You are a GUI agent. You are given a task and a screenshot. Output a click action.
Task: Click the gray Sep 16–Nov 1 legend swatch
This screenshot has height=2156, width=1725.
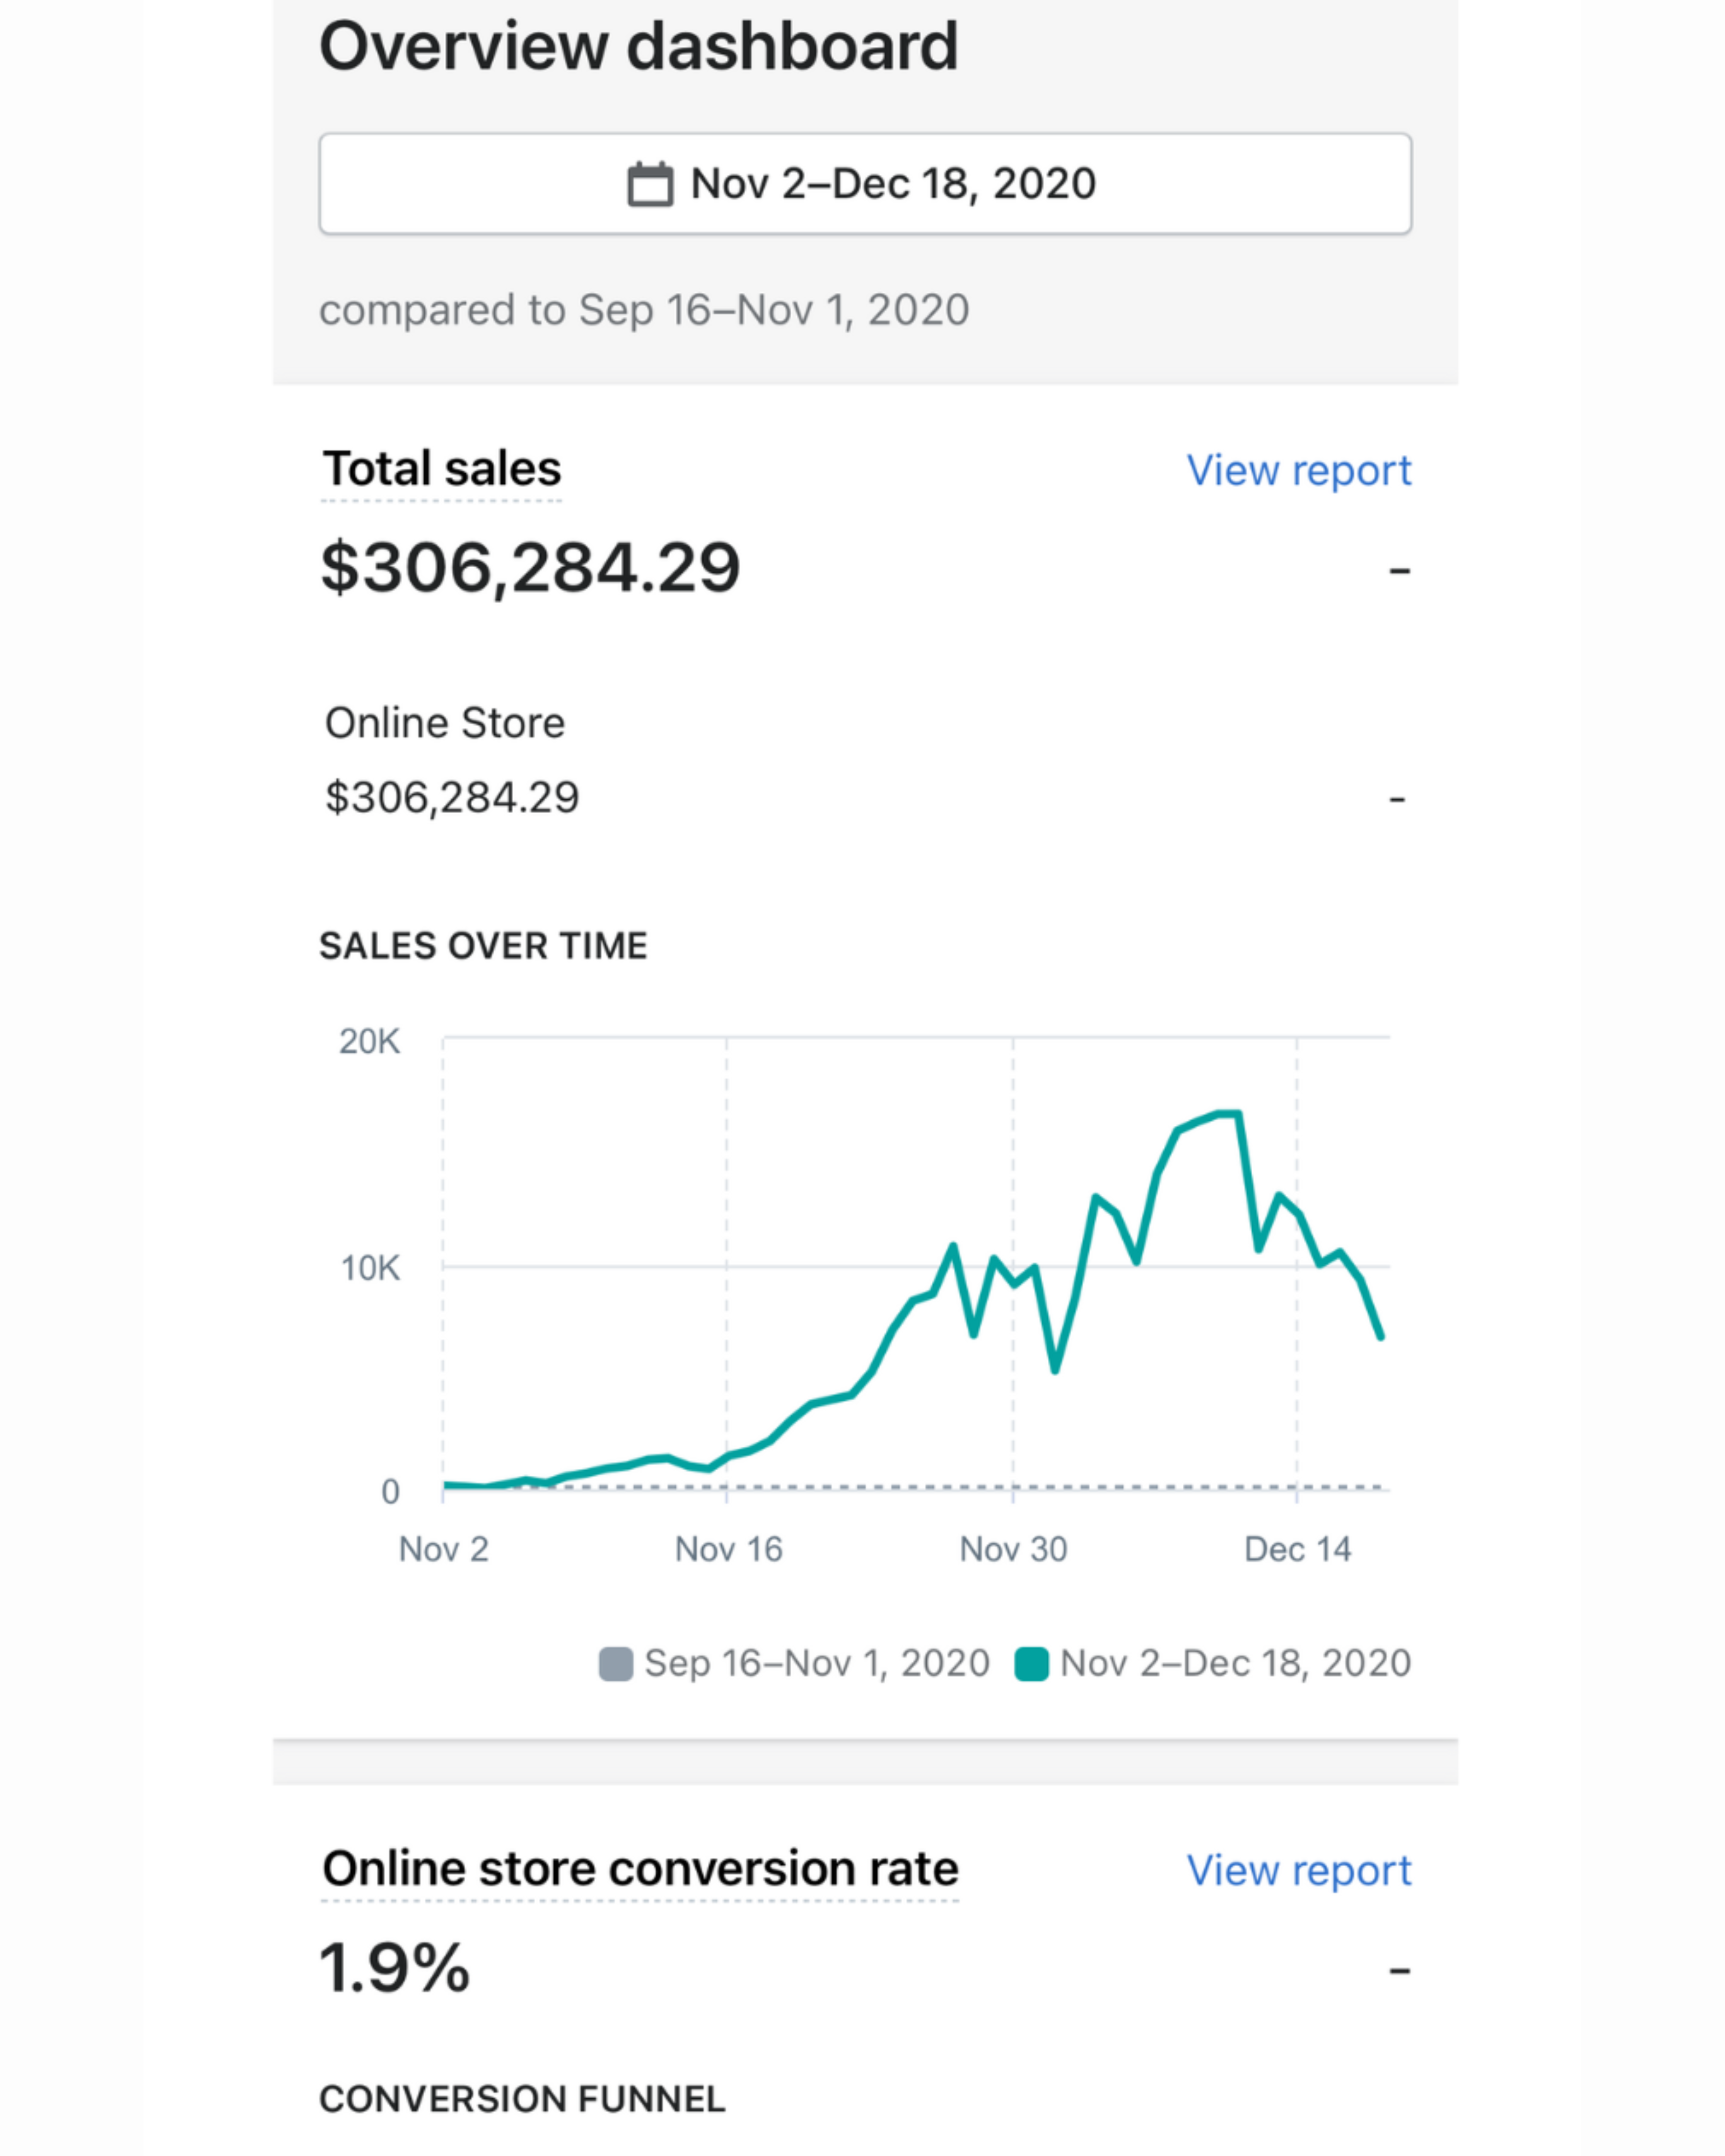pos(615,1664)
